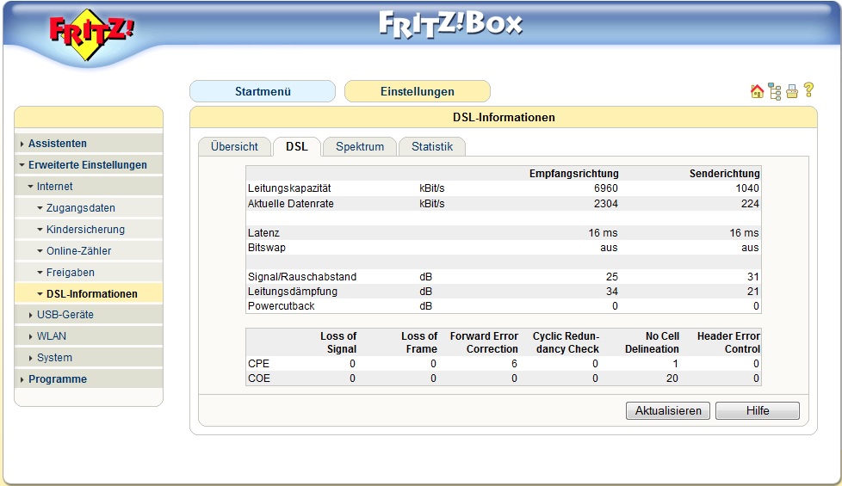
Task: Open USB-Geräte section
Action: coord(65,314)
